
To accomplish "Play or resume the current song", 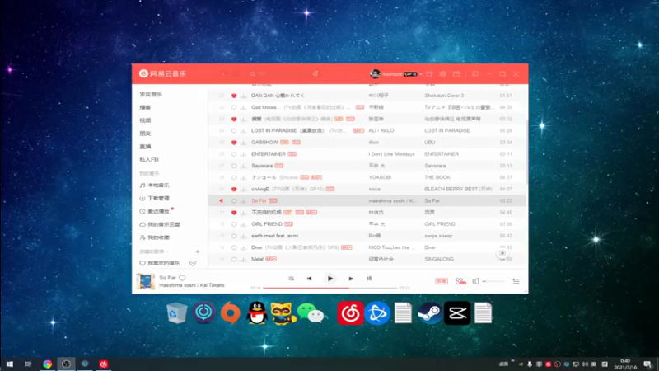I will (x=330, y=279).
